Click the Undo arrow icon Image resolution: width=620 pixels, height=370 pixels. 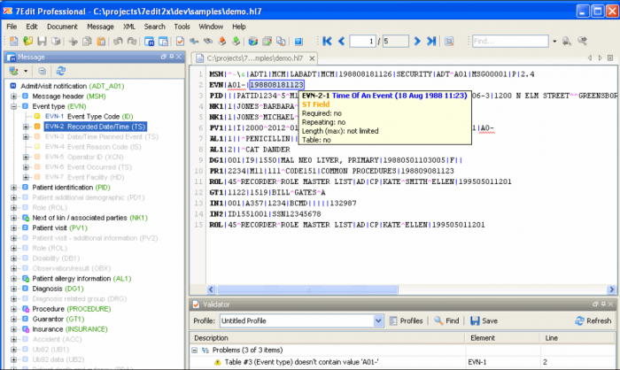[x=118, y=41]
